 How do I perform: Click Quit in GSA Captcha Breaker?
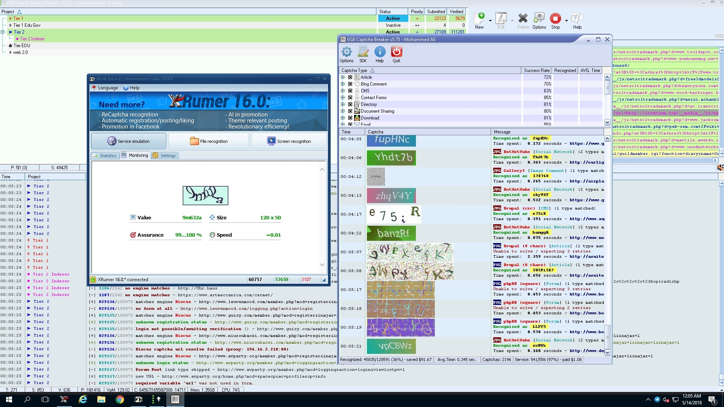(396, 54)
